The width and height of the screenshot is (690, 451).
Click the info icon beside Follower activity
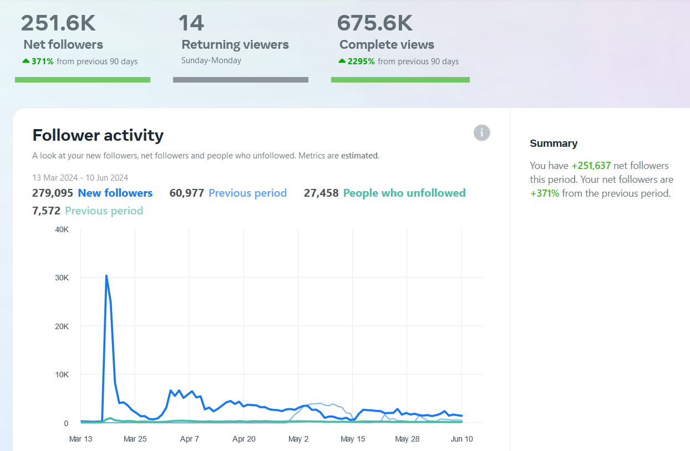click(x=481, y=133)
